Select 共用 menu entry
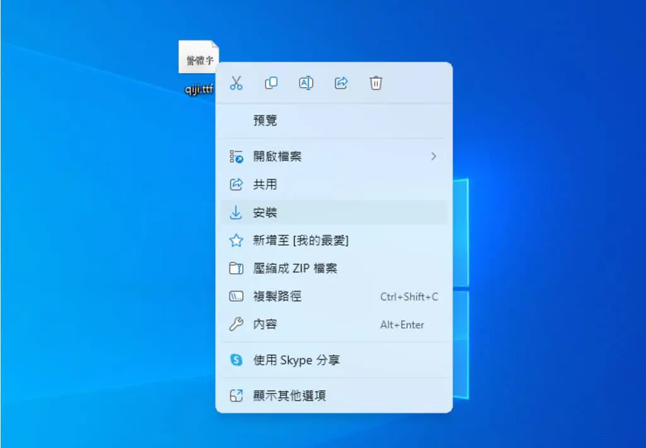This screenshot has height=448, width=646. (334, 184)
